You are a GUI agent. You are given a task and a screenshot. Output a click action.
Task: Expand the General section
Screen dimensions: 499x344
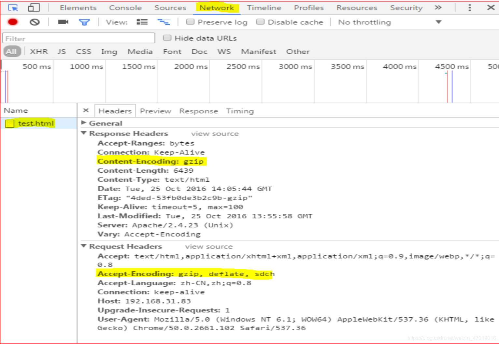click(84, 123)
